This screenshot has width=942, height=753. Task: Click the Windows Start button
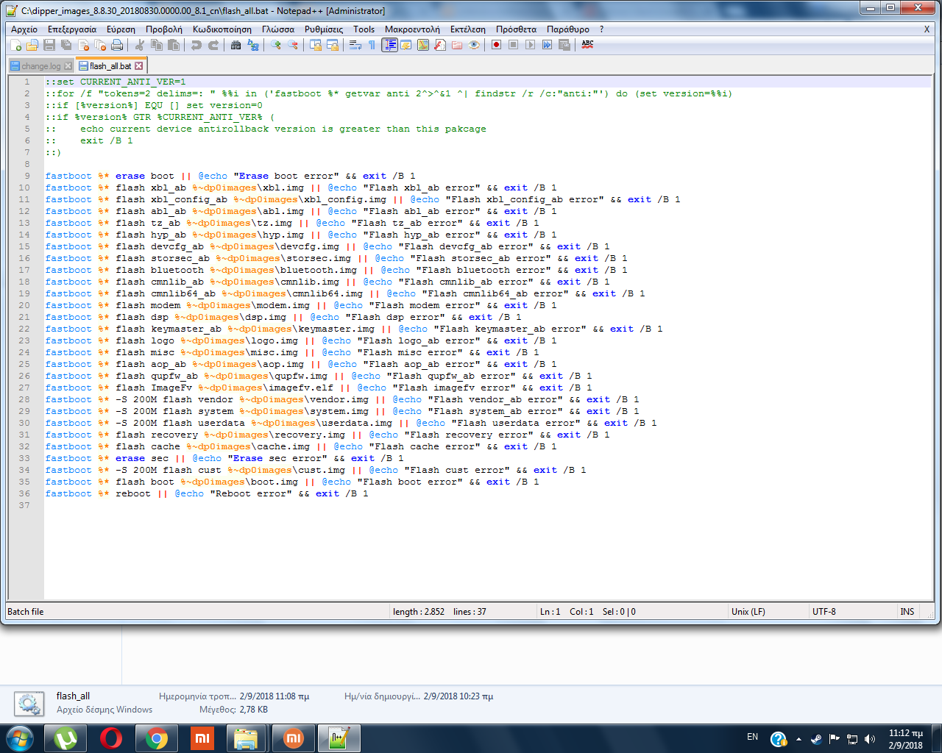(x=20, y=738)
